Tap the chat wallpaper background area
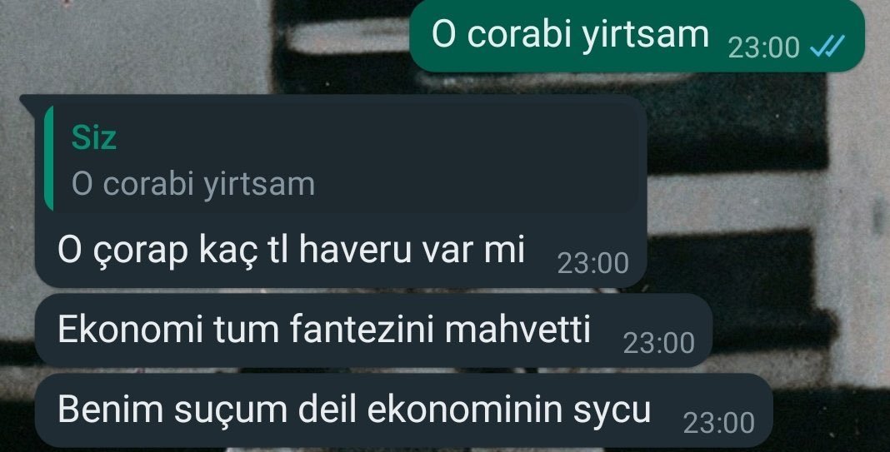This screenshot has height=452, width=890. click(136, 46)
